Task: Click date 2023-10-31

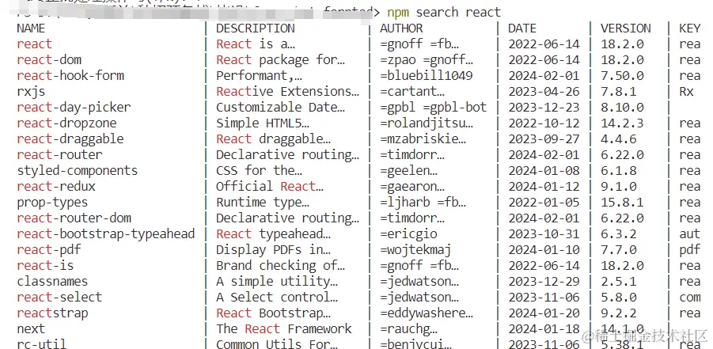Action: pos(544,234)
